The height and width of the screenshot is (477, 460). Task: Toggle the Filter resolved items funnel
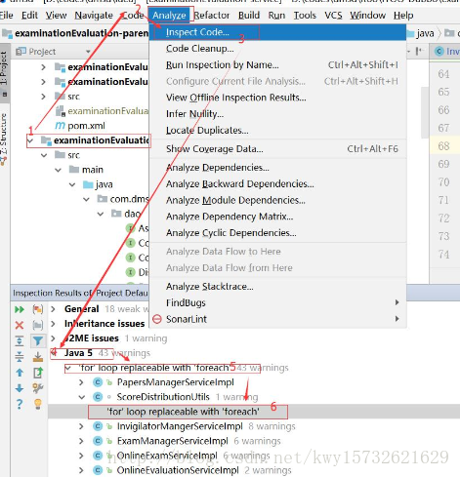(38, 340)
